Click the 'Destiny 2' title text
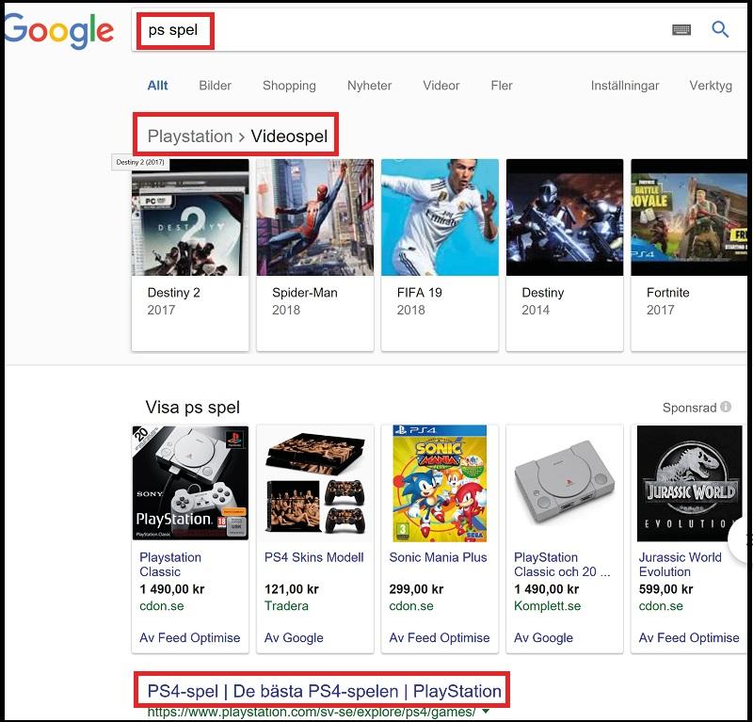Screen dimensions: 753x722 pyautogui.click(x=173, y=293)
